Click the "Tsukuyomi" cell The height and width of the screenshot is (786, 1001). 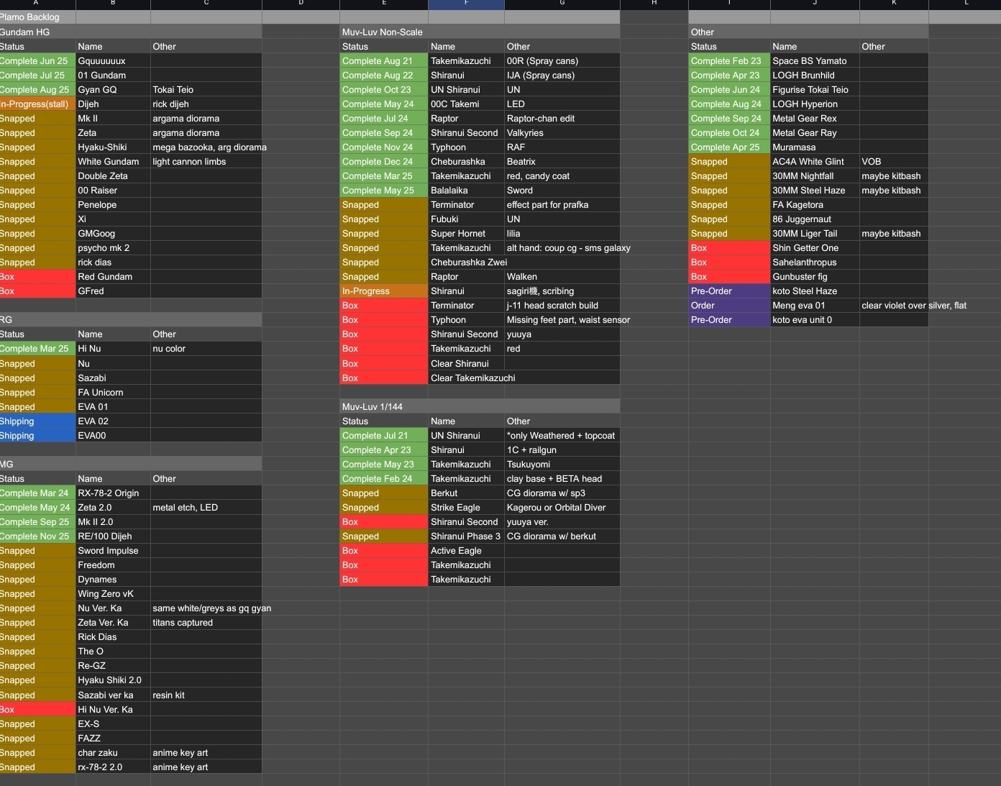pyautogui.click(x=562, y=465)
